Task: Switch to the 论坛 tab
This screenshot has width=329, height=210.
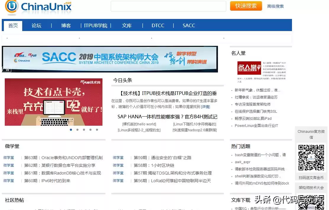Action: (x=36, y=26)
